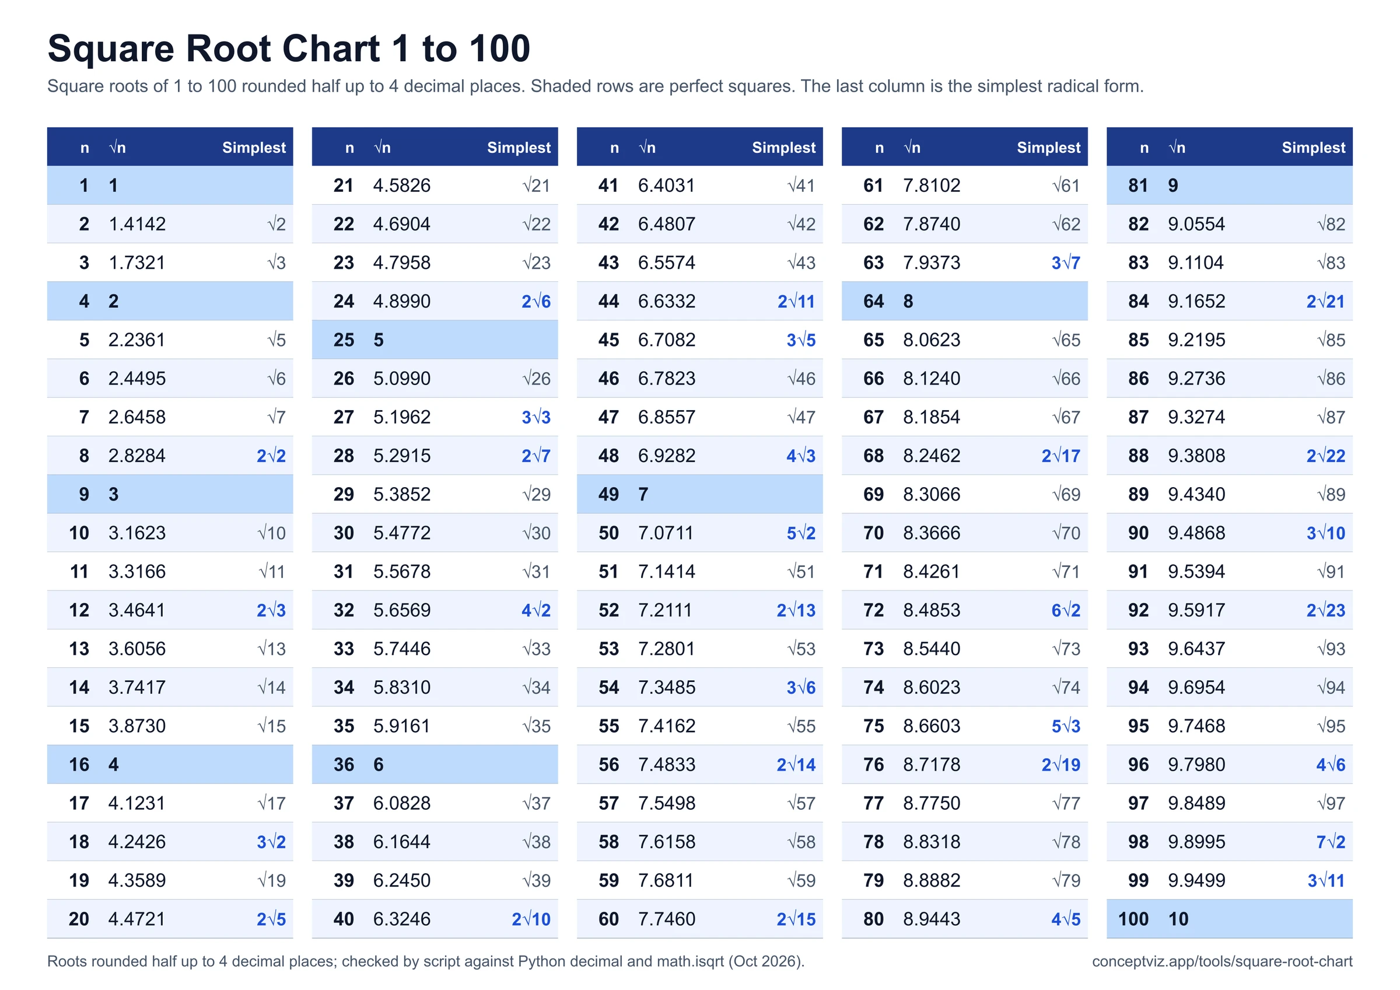
Task: Select the value 3.1623 in row 10
Action: point(136,533)
